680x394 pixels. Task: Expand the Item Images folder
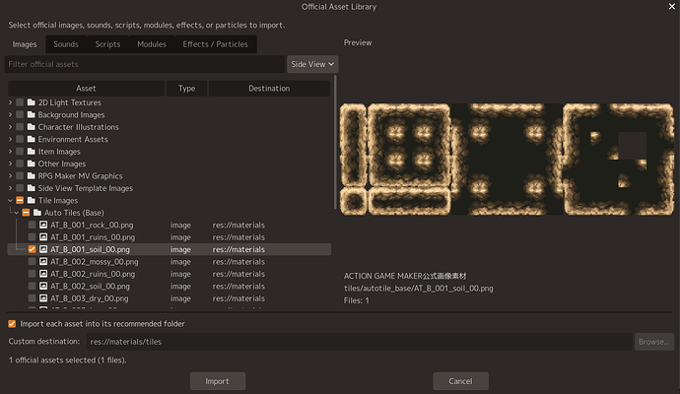(x=11, y=152)
